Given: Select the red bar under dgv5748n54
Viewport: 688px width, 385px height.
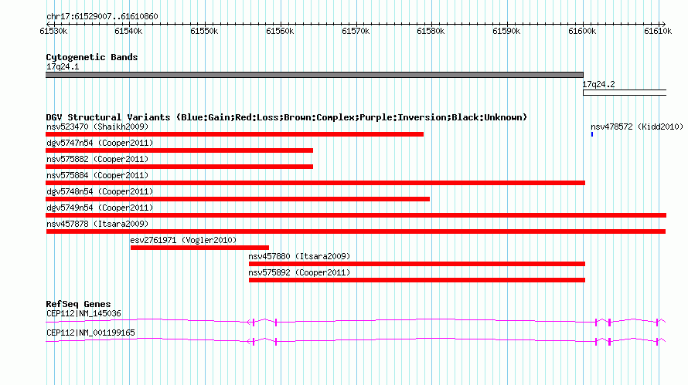Looking at the screenshot, I should click(238, 199).
